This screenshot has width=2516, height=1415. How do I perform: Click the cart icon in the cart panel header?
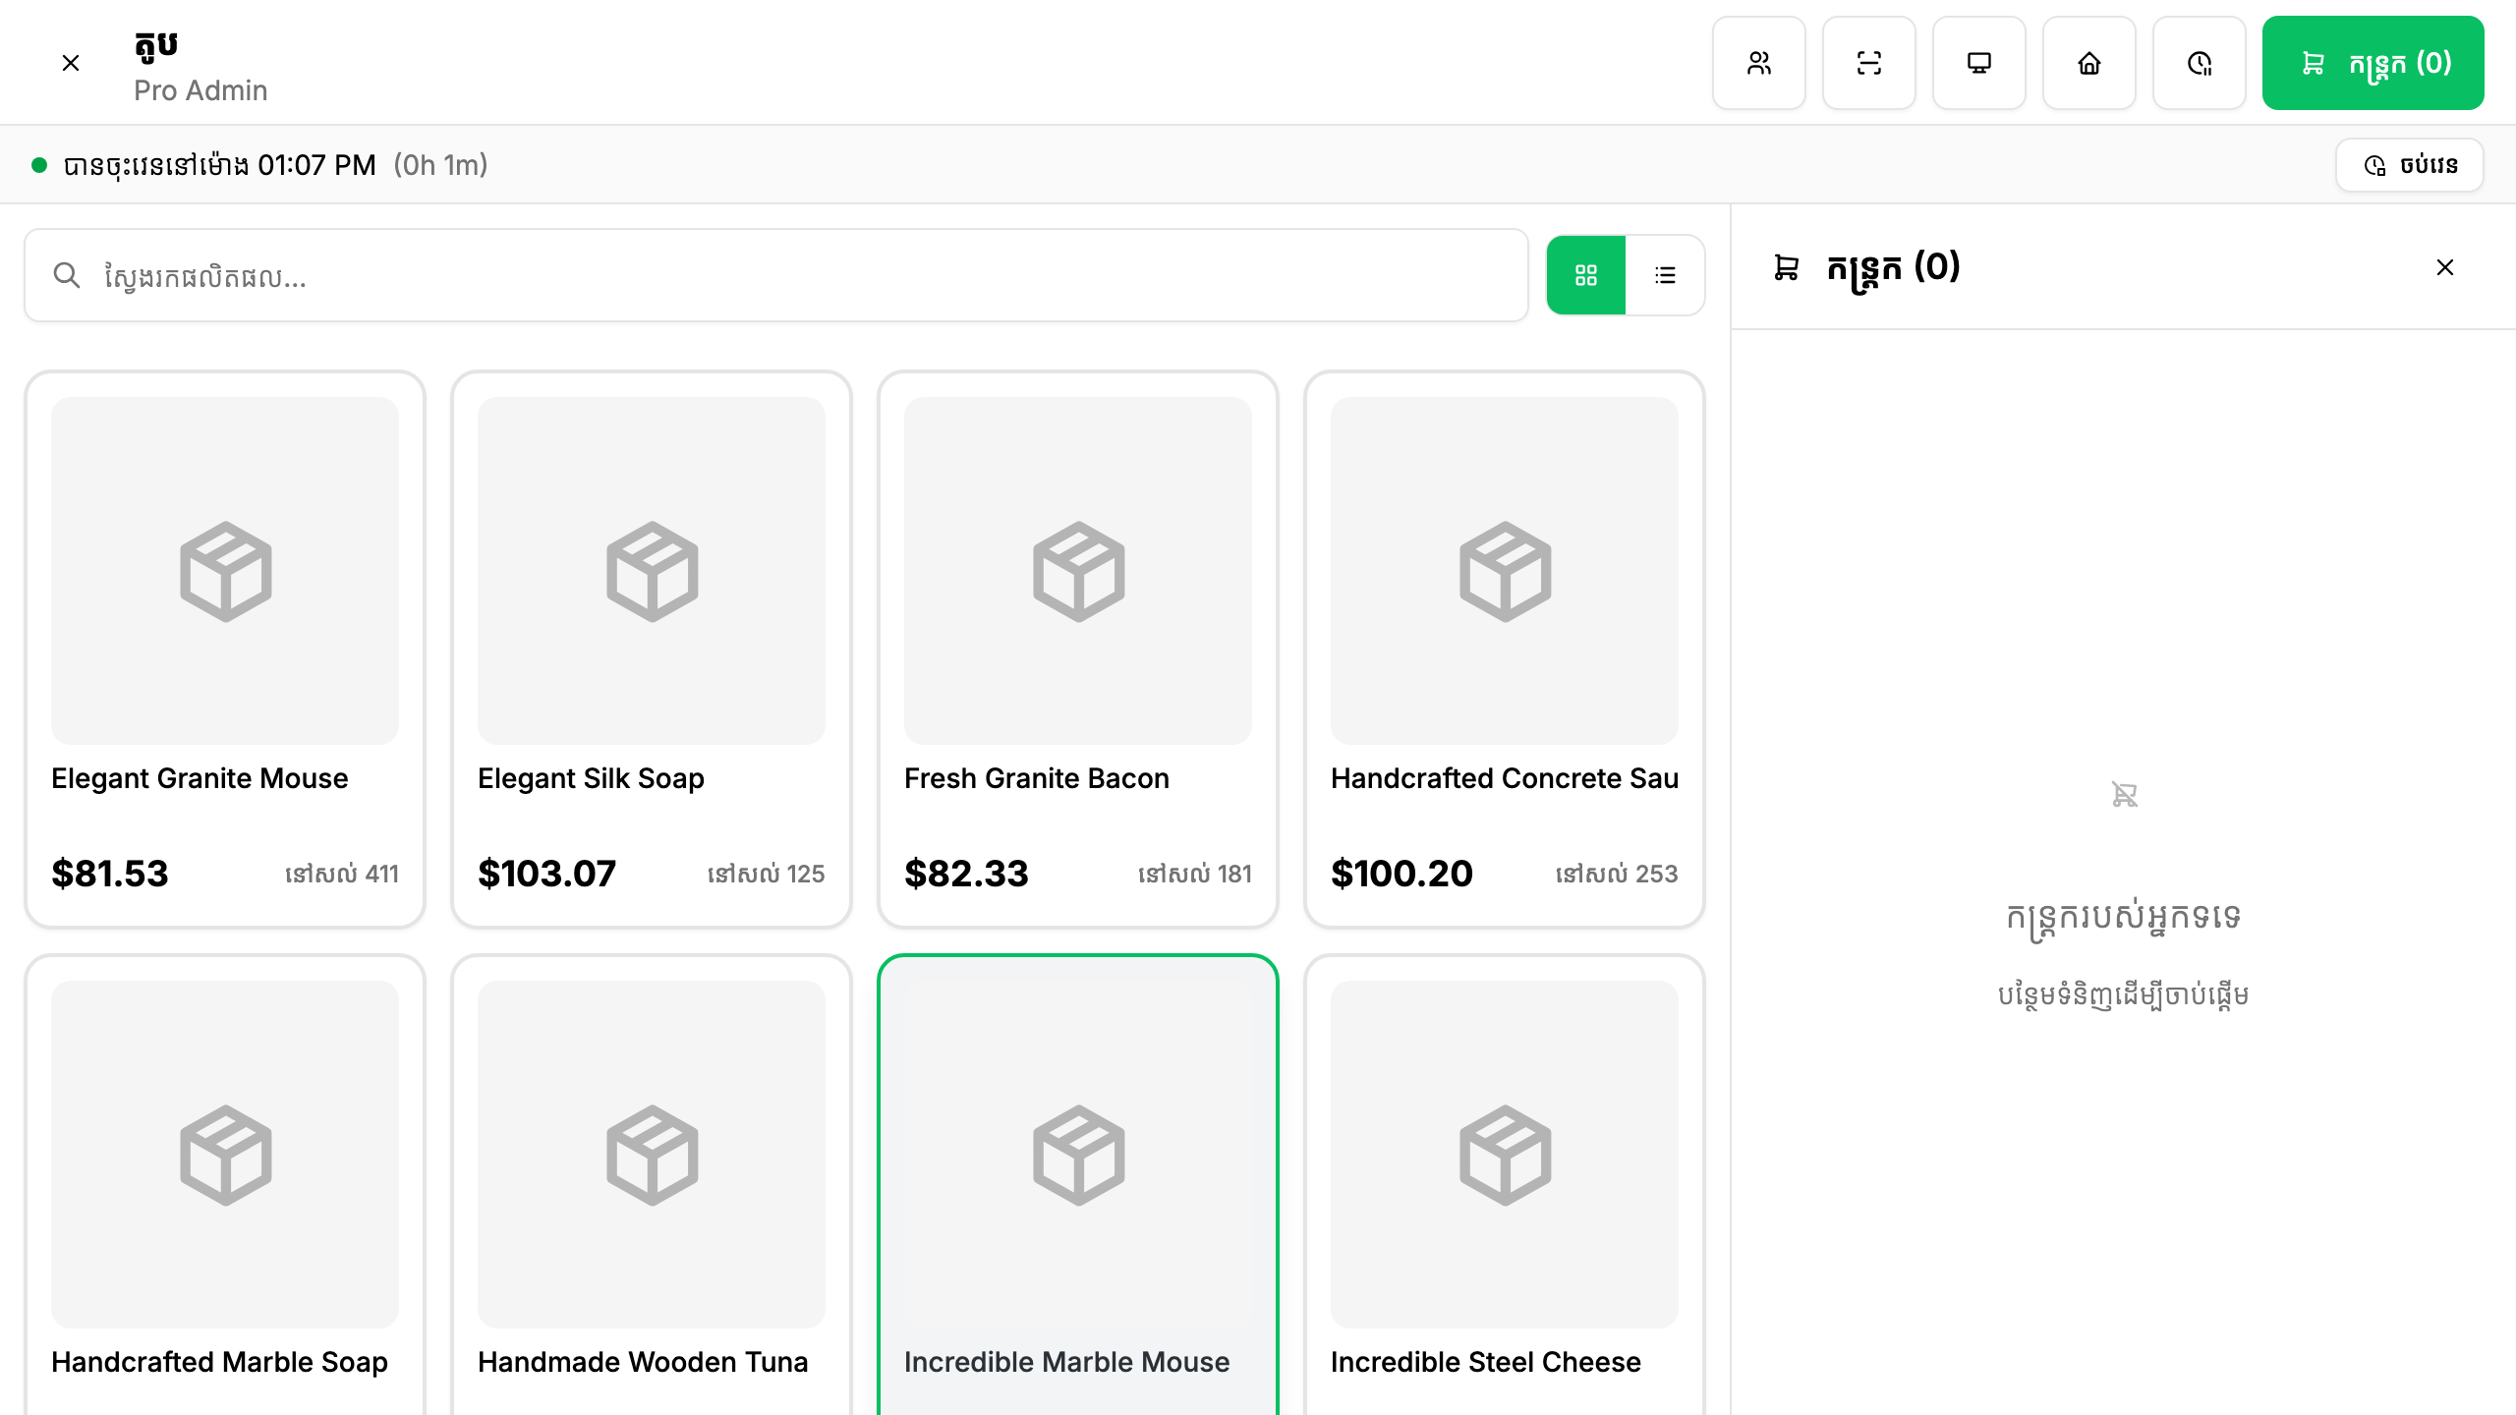click(1787, 267)
